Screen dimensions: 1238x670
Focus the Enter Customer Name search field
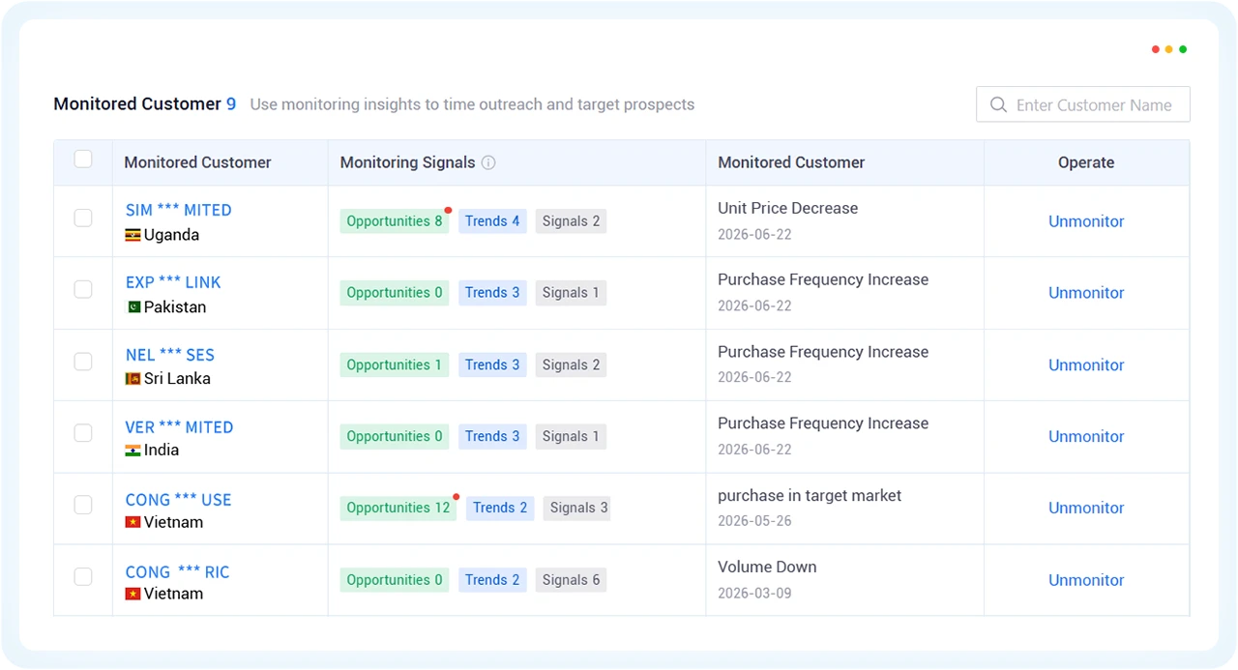1083,104
